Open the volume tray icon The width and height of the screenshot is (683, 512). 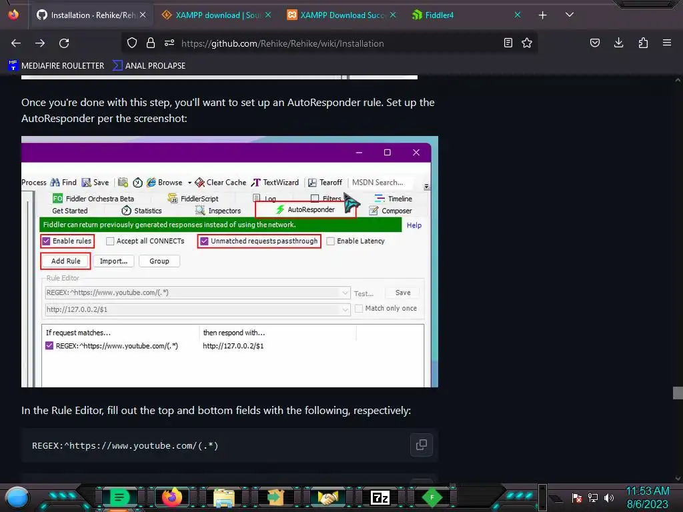(x=609, y=497)
